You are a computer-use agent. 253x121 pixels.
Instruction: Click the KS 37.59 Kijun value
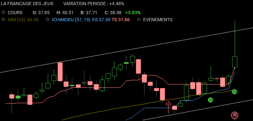click(101, 20)
